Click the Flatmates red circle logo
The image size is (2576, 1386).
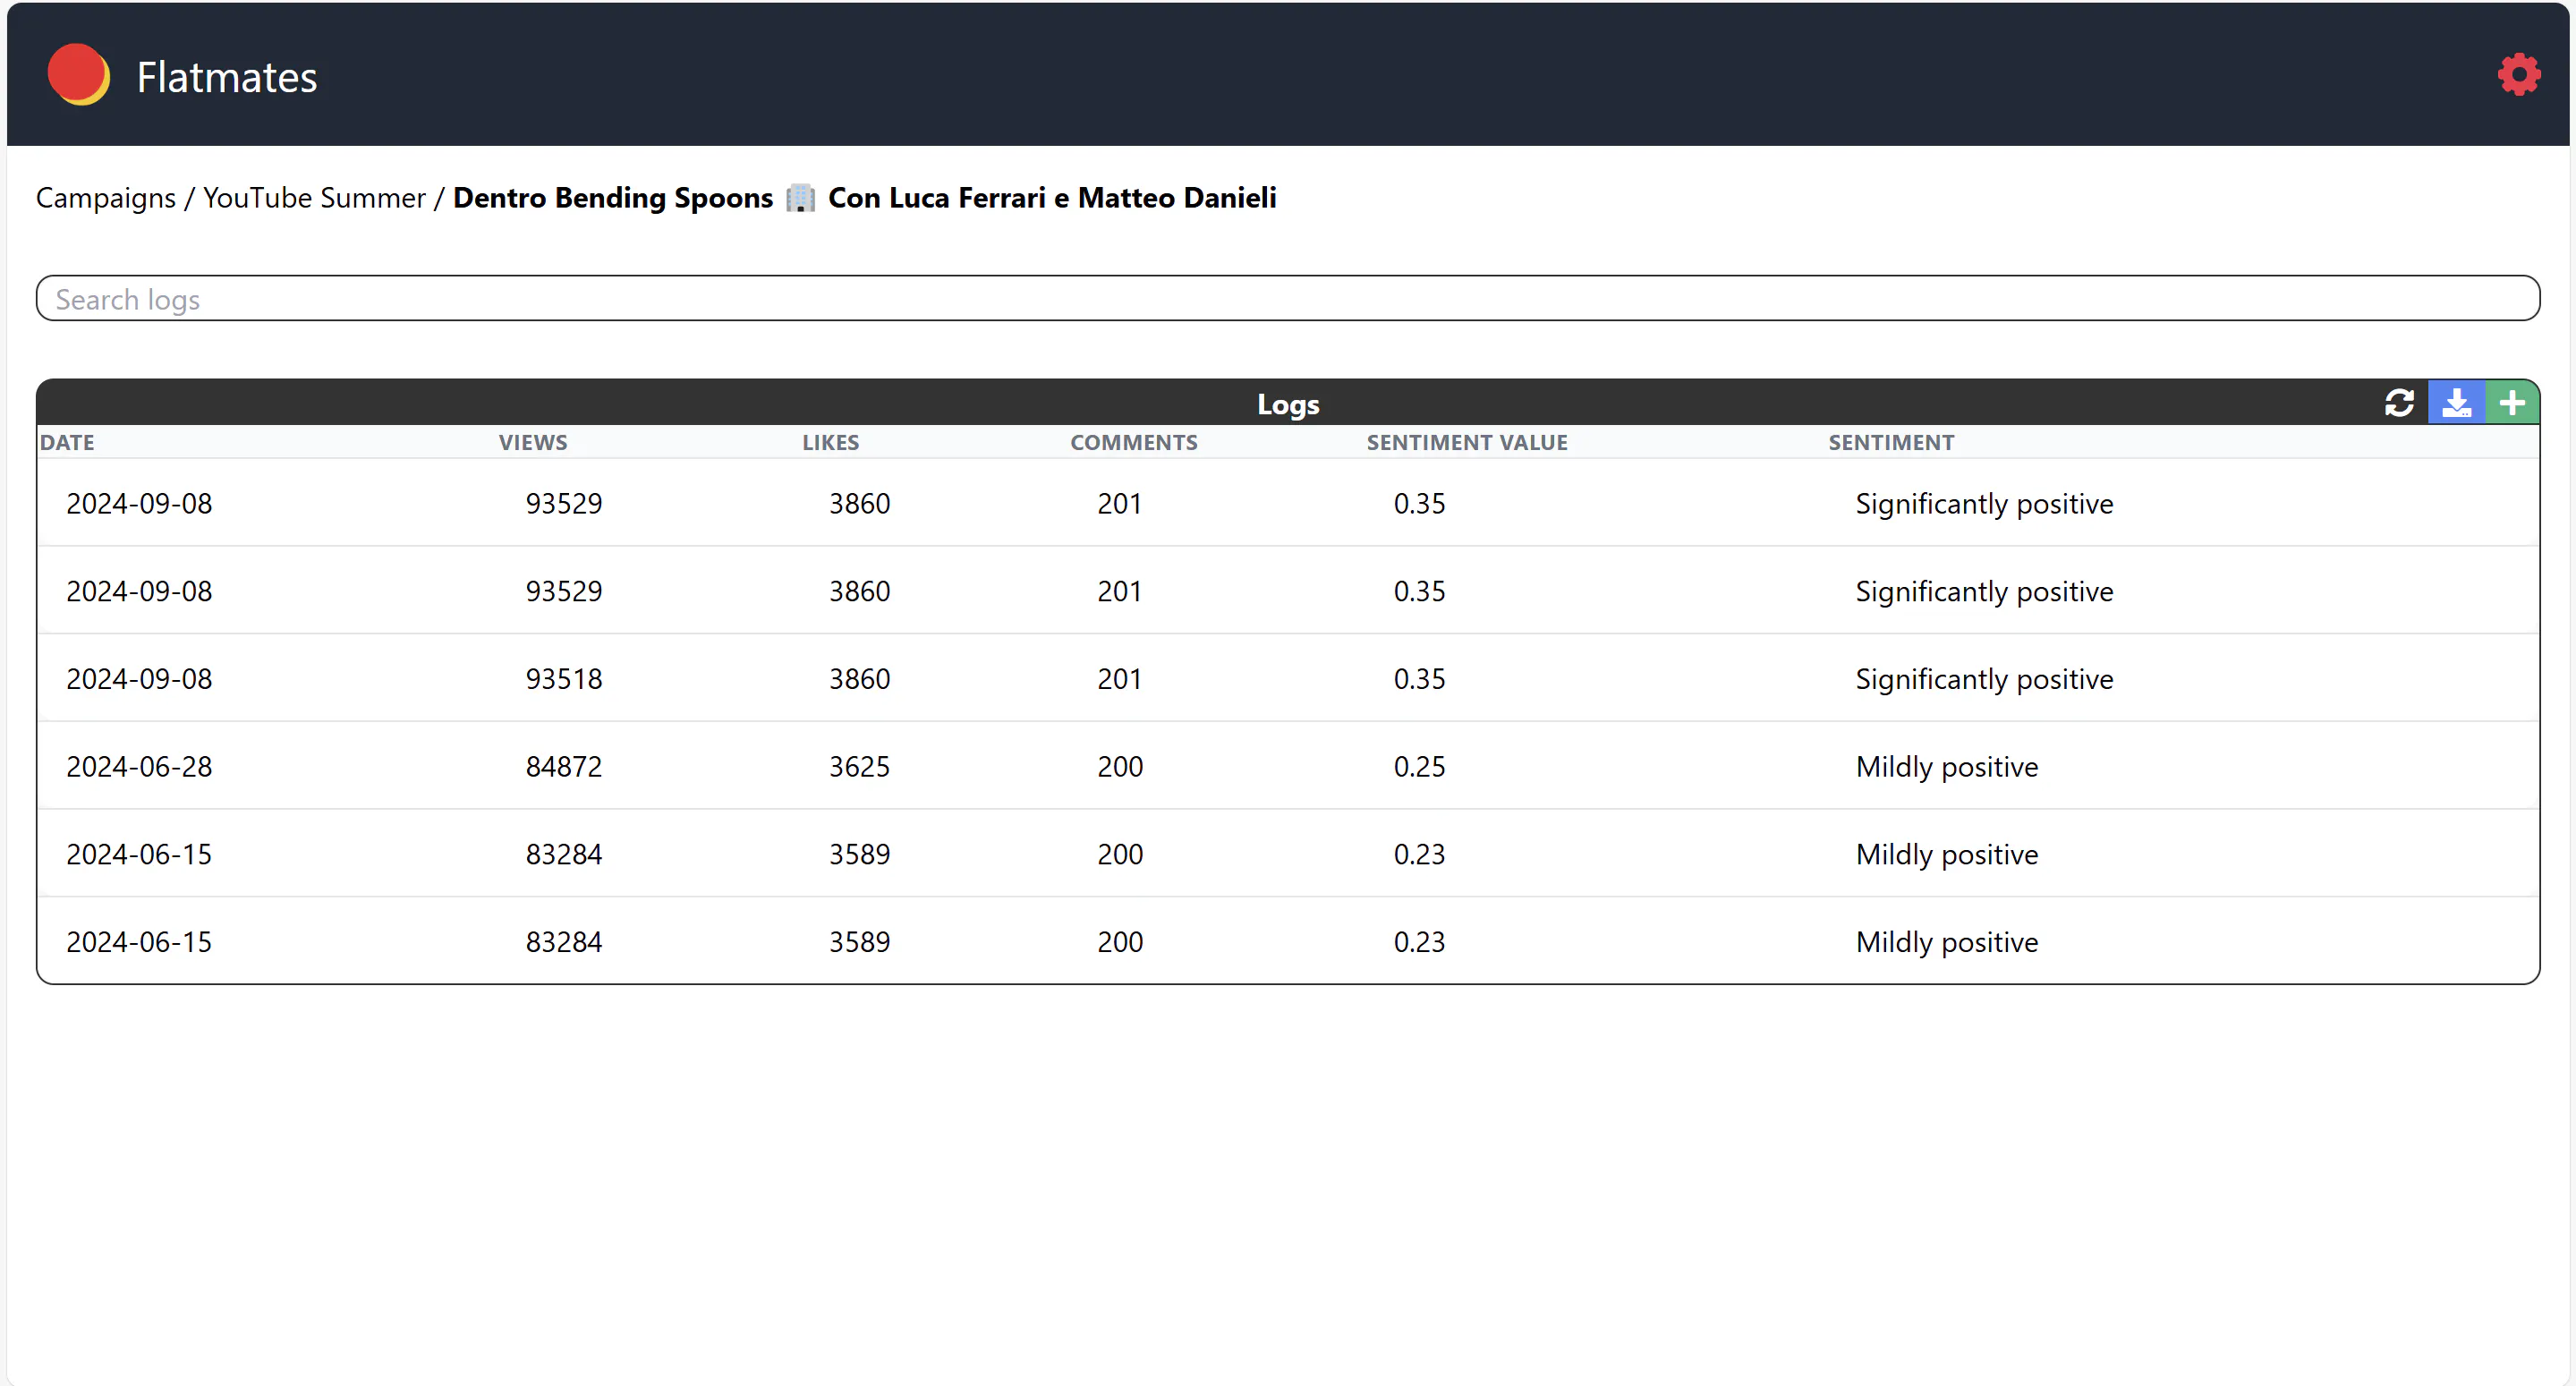coord(78,75)
